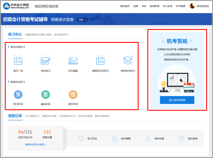Click the 高效实验班 username link
This screenshot has width=213, height=158.
(203, 6)
